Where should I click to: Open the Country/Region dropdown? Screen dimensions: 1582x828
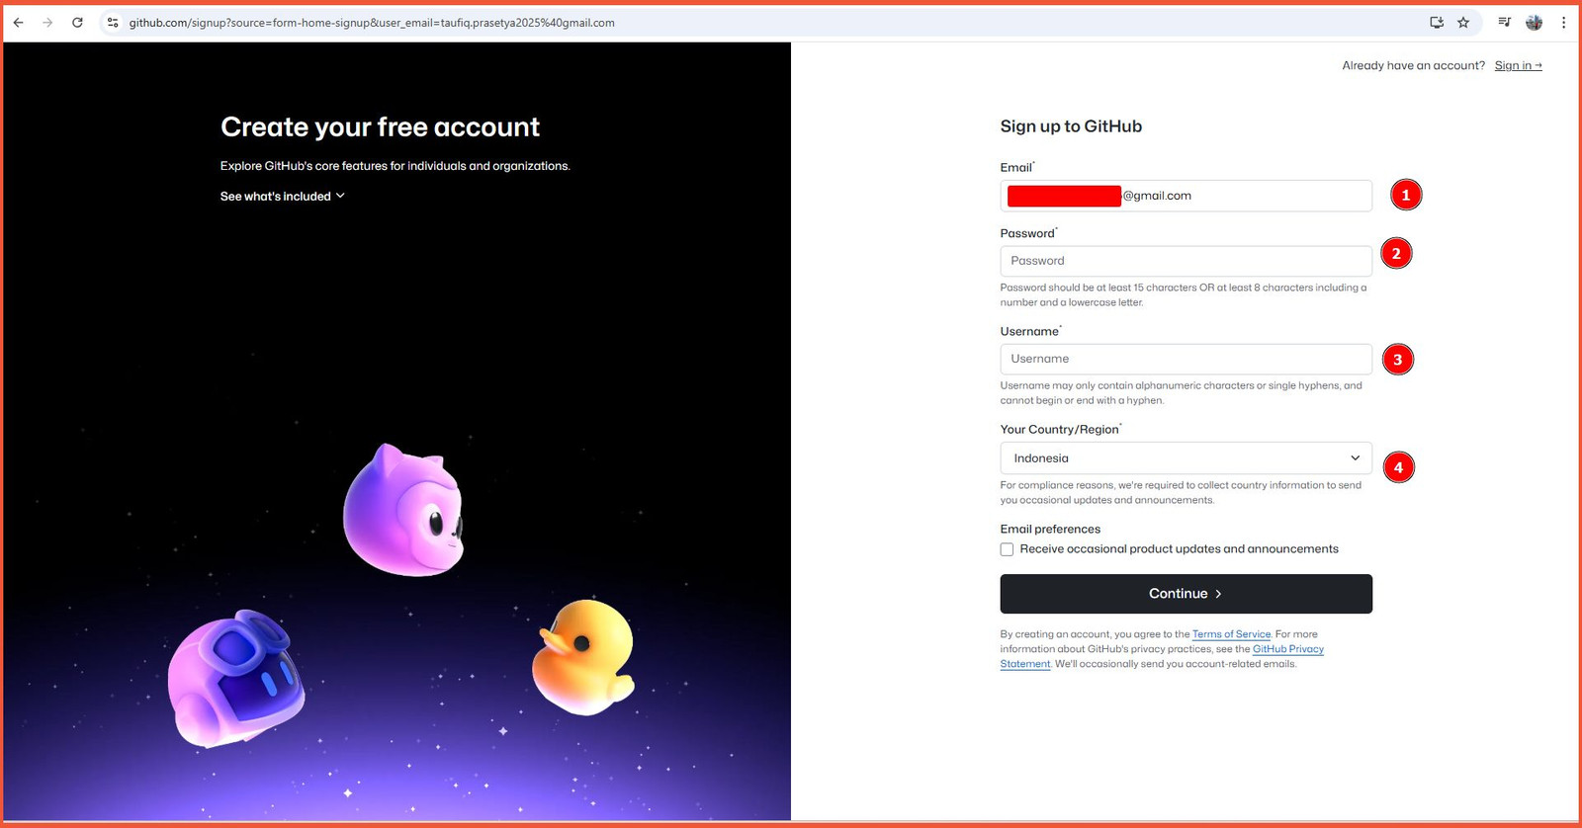coord(1186,457)
